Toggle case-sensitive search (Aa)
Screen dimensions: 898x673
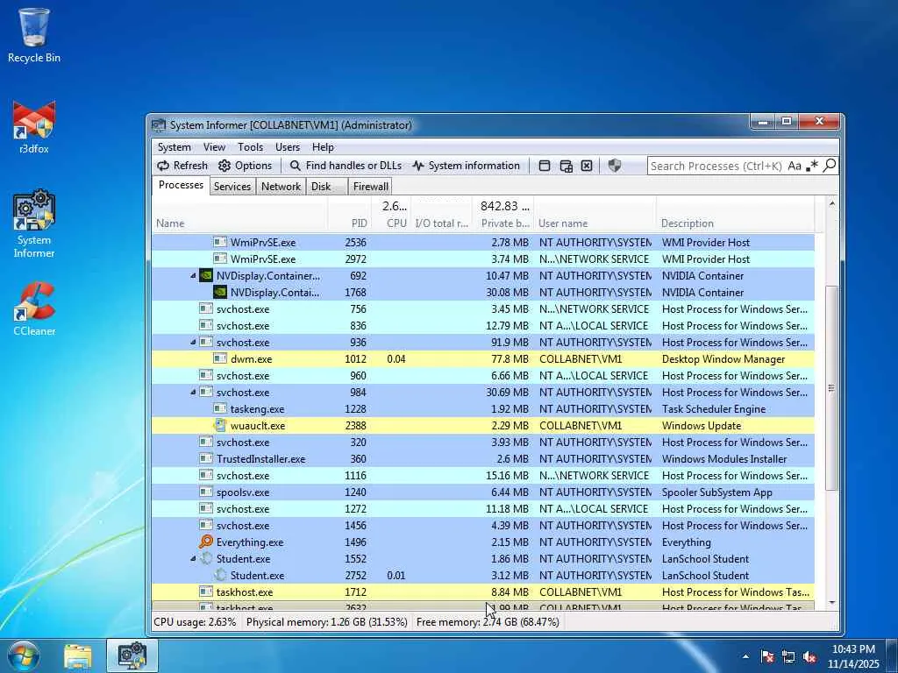point(794,166)
